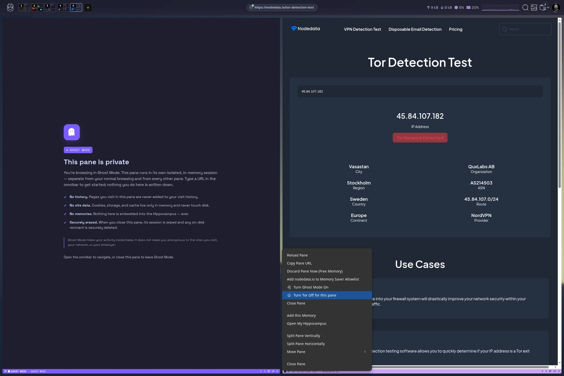Click the Tor shield icon in omnibar

tap(251, 7)
